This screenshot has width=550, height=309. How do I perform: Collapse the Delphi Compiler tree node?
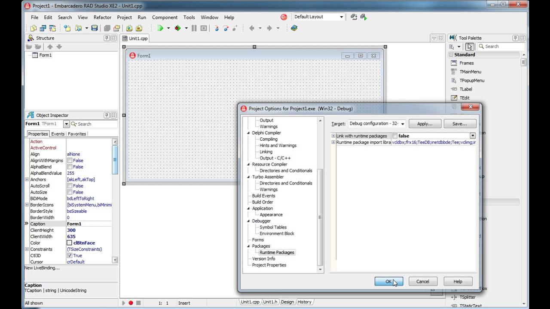(x=248, y=133)
